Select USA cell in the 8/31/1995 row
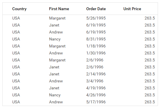The height and width of the screenshot is (108, 160). point(16,39)
